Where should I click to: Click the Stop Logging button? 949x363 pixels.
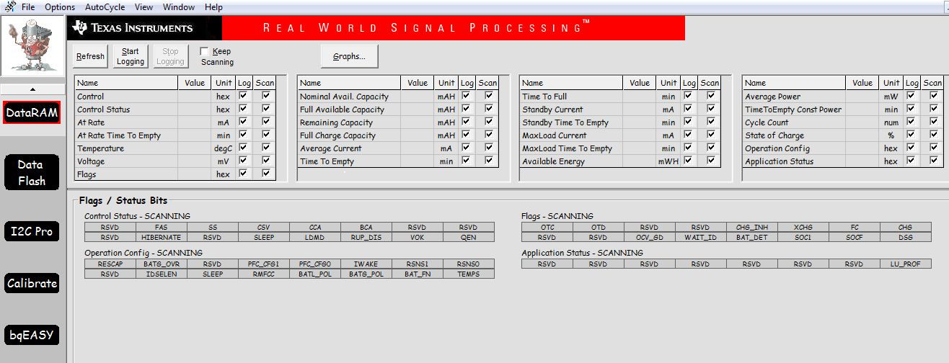click(x=170, y=56)
